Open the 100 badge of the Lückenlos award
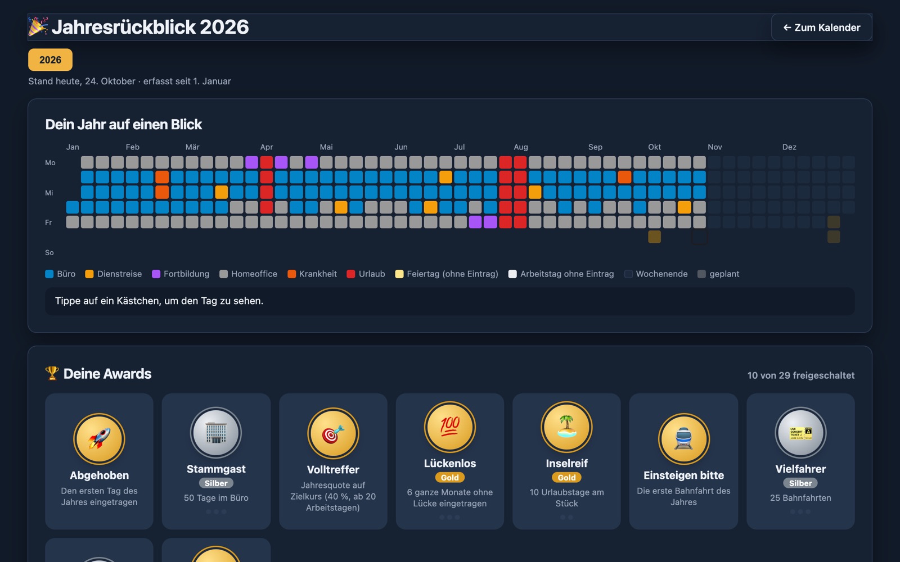Viewport: 900px width, 562px height. point(450,427)
